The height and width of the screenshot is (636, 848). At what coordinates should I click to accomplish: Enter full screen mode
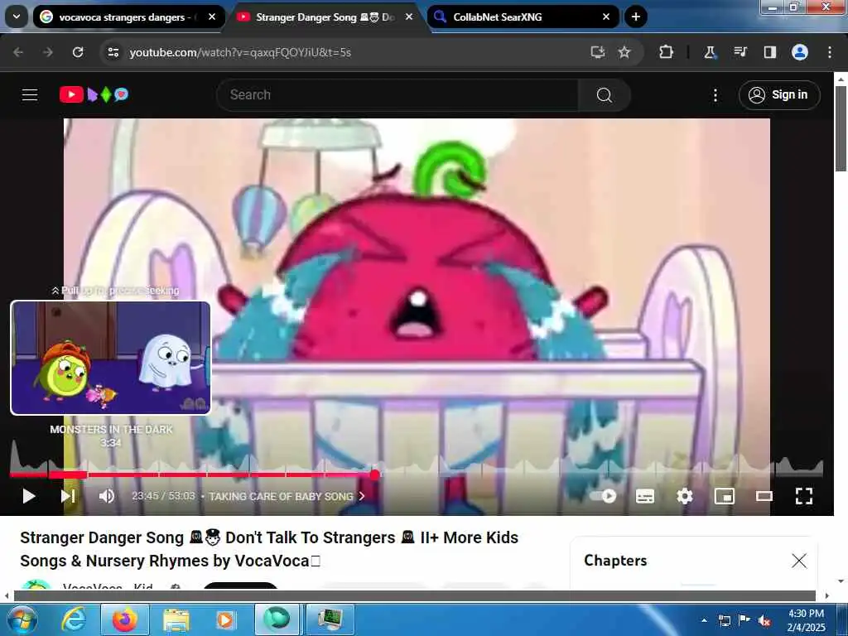(x=803, y=496)
